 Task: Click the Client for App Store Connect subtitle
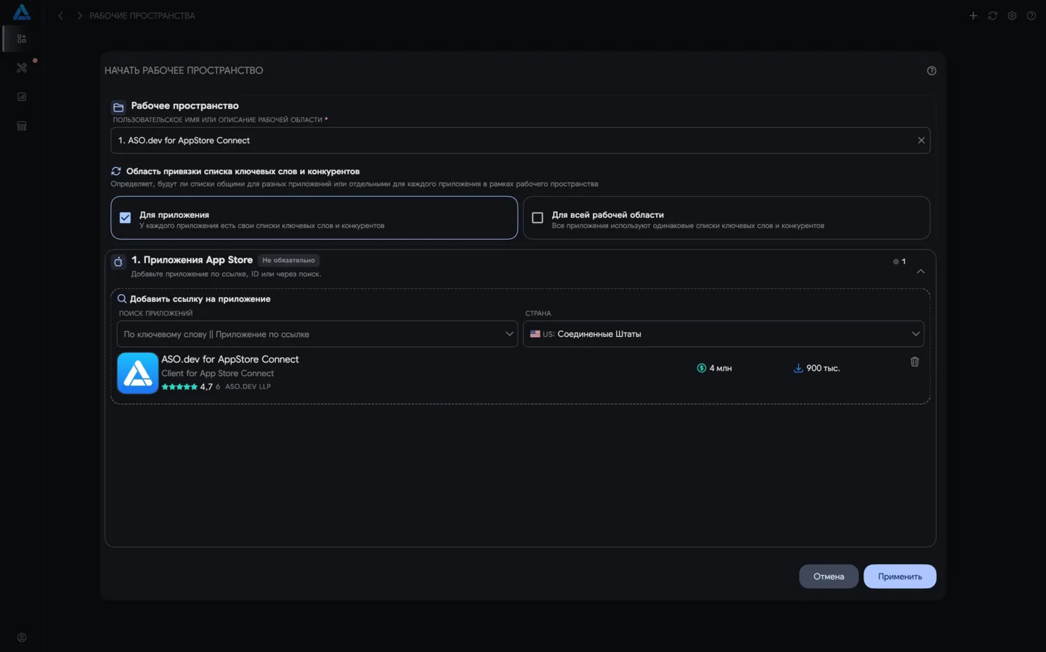click(217, 373)
